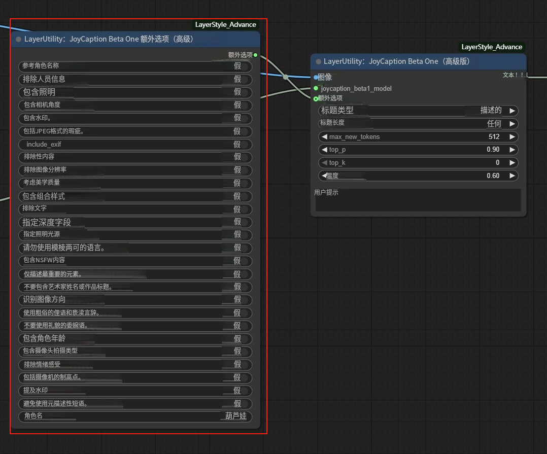Toggle the 参考角色名称 option

(135, 66)
